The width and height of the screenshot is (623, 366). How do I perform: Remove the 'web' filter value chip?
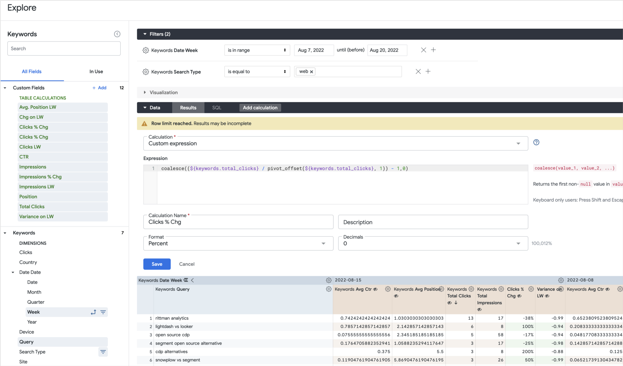(311, 72)
